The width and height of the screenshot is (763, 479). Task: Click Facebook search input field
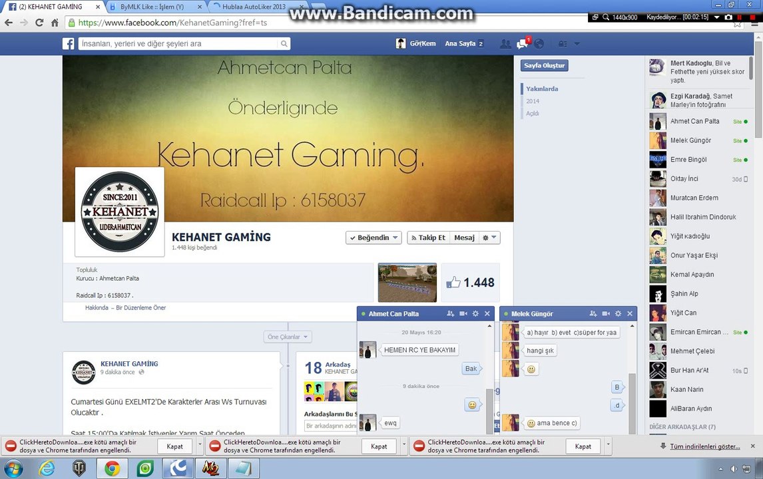178,44
